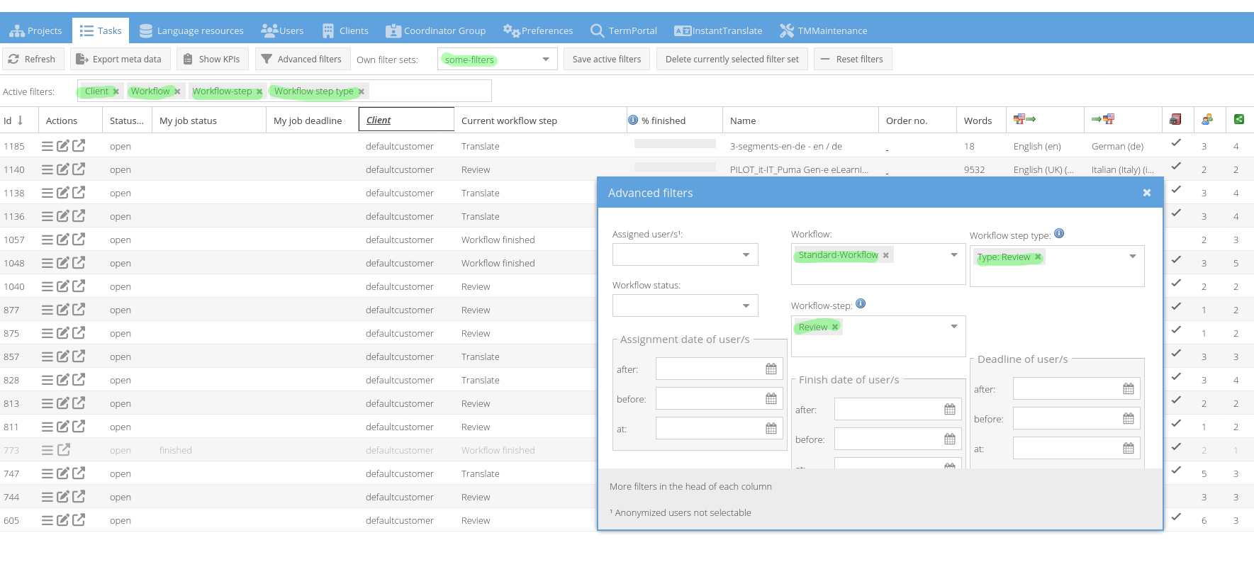The image size is (1254, 567).
Task: Expand the Assigned user/s dropdown
Action: tap(746, 255)
